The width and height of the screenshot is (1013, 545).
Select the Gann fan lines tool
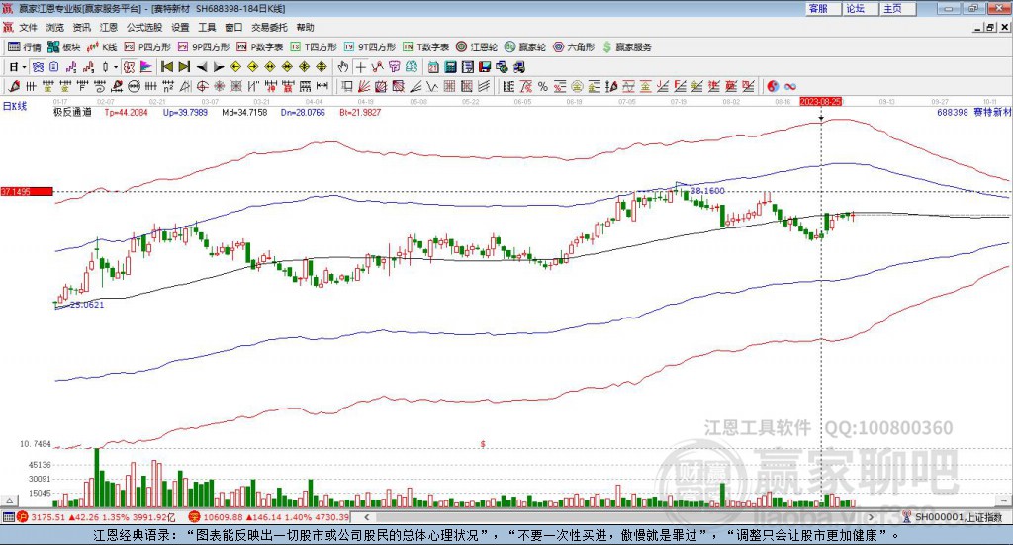tap(364, 86)
